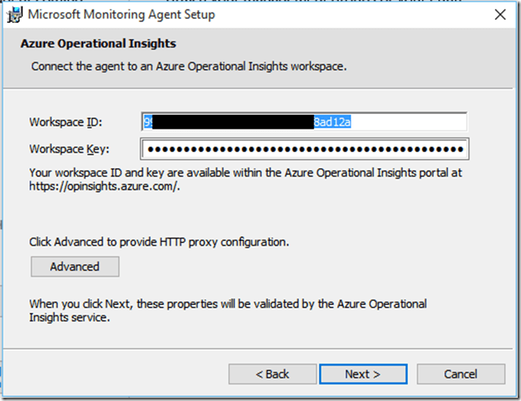
Task: Go back with the Back button
Action: click(x=272, y=374)
